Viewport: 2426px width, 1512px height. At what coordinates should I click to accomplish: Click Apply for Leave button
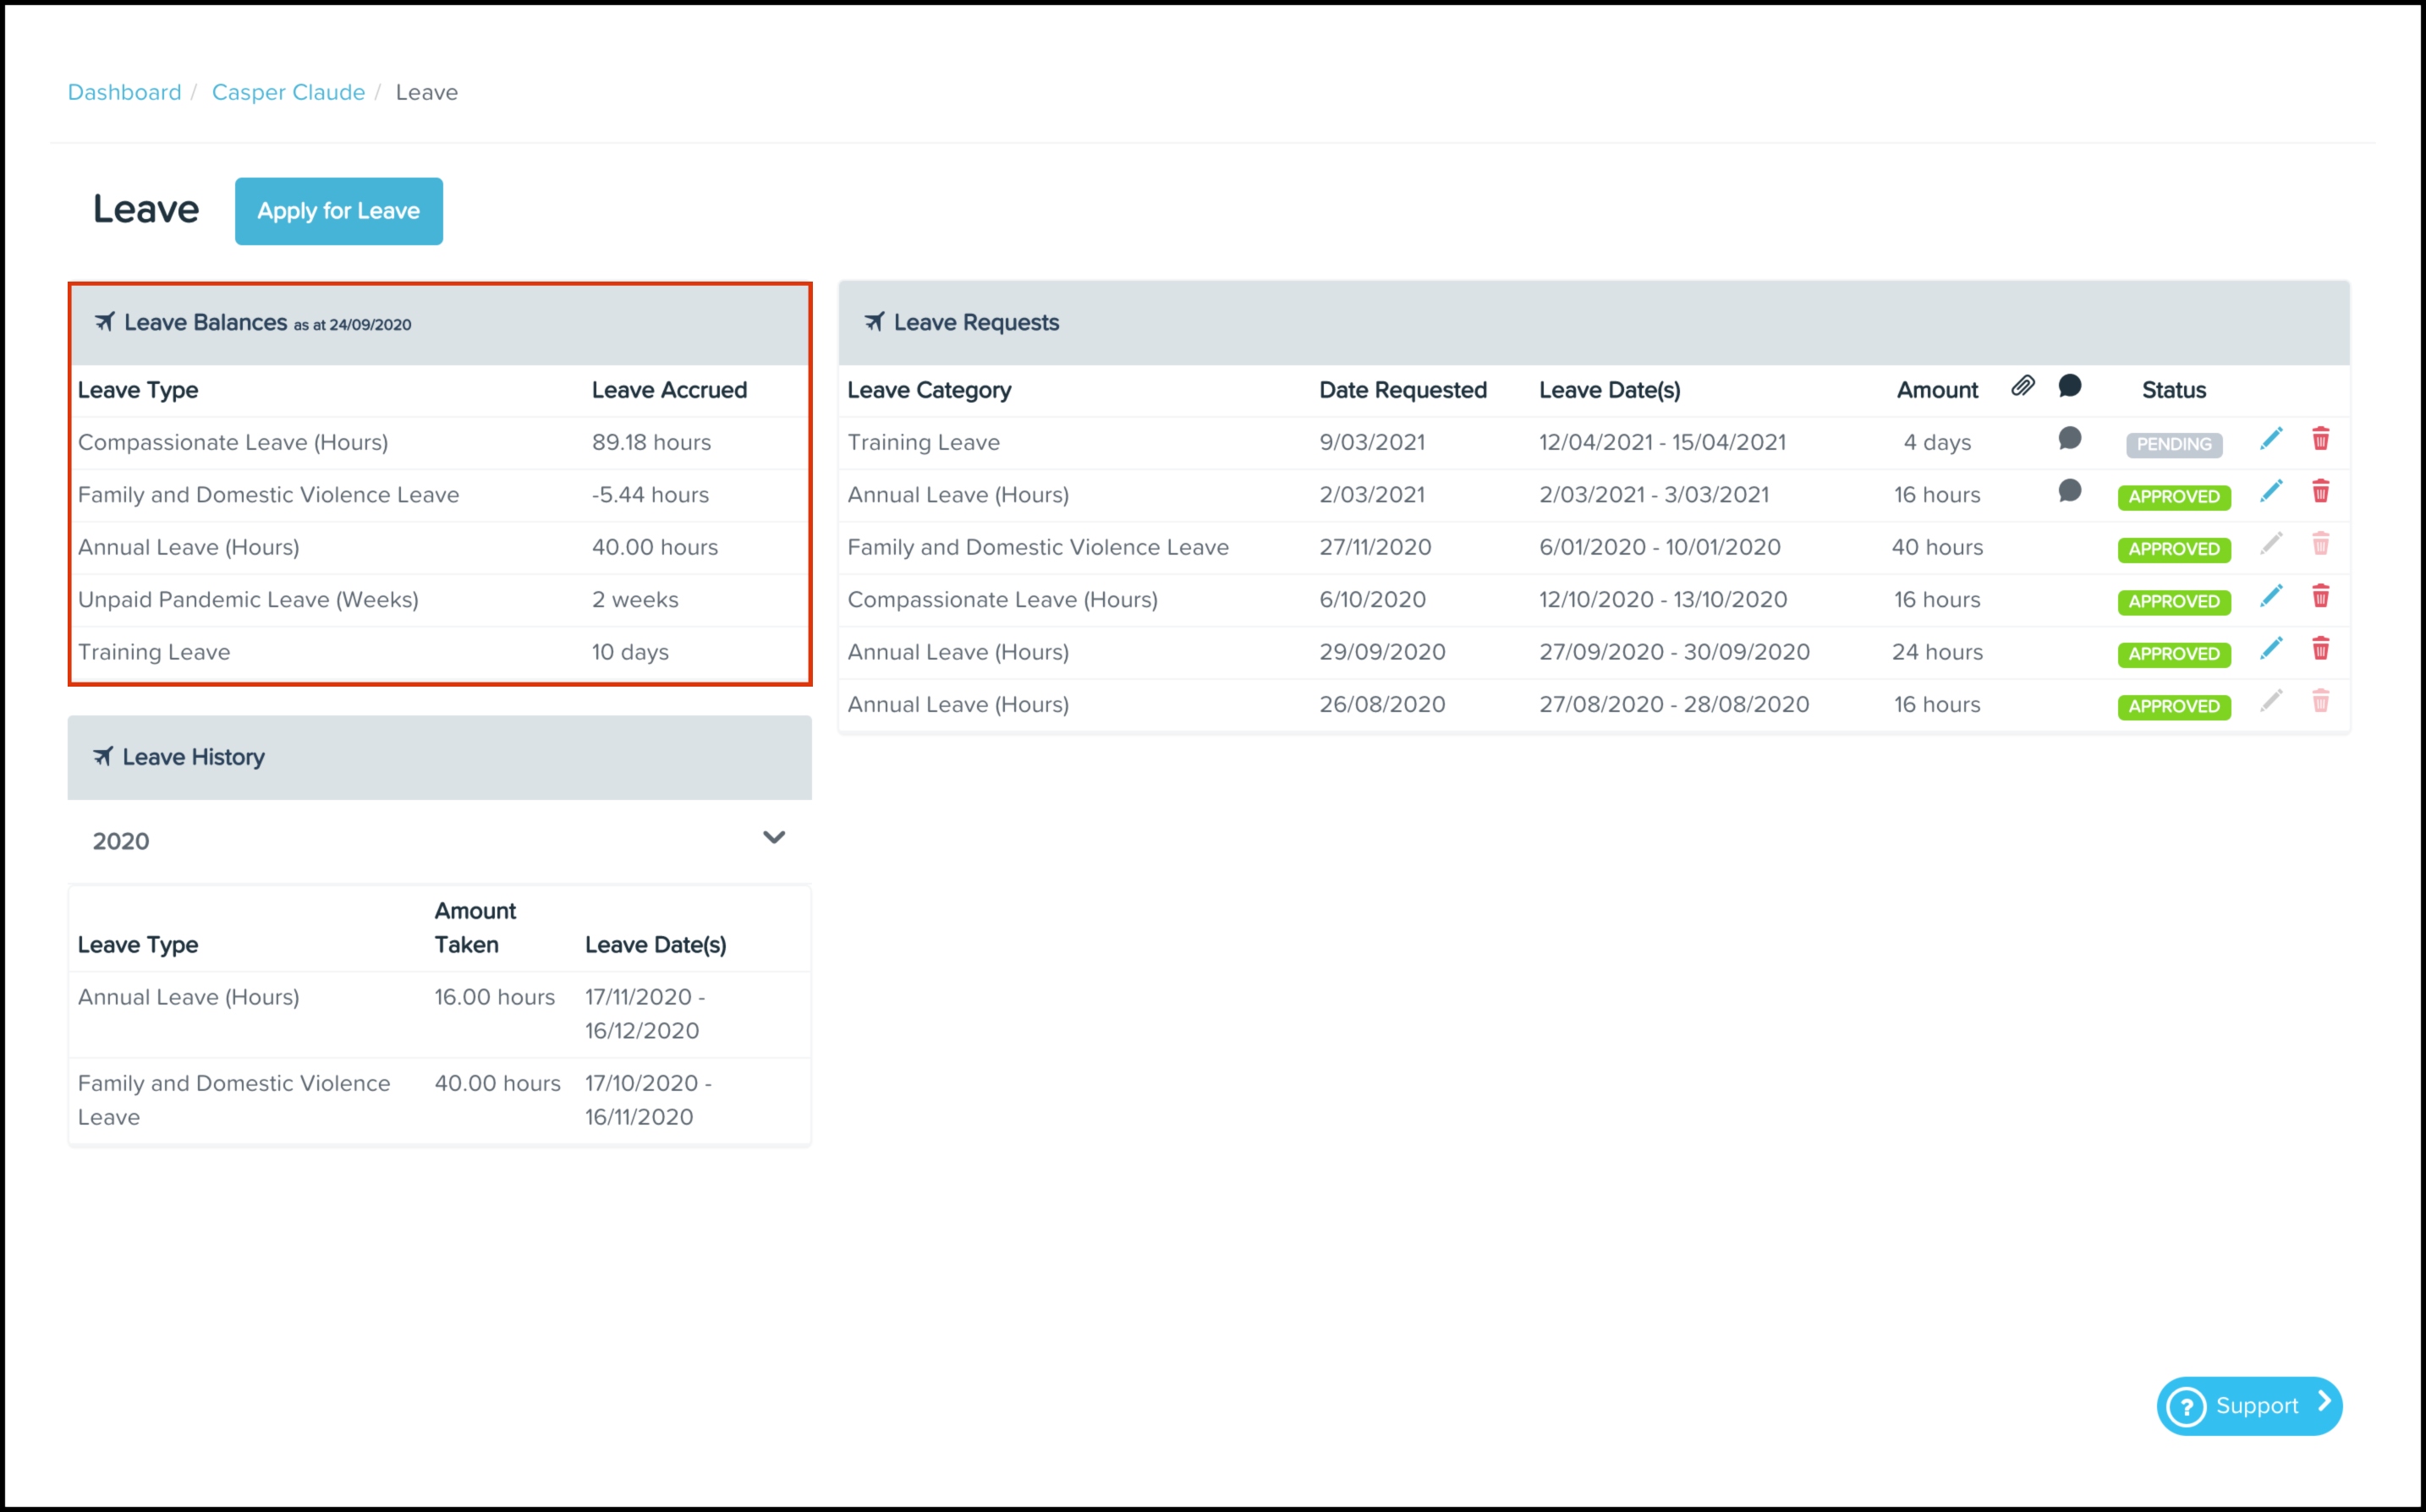[338, 211]
